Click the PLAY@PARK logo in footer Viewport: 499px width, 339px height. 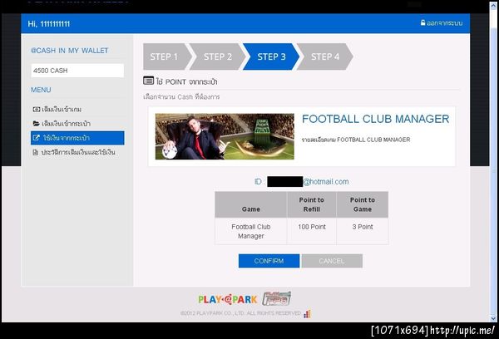[x=228, y=300]
